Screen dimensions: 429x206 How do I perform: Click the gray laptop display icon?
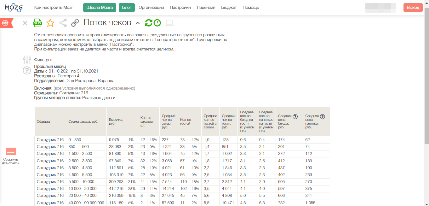point(169,23)
